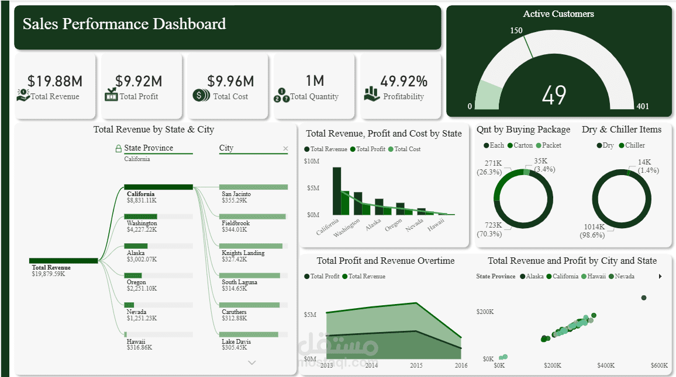Select Chiller legend item
The height and width of the screenshot is (377, 676).
pos(632,145)
